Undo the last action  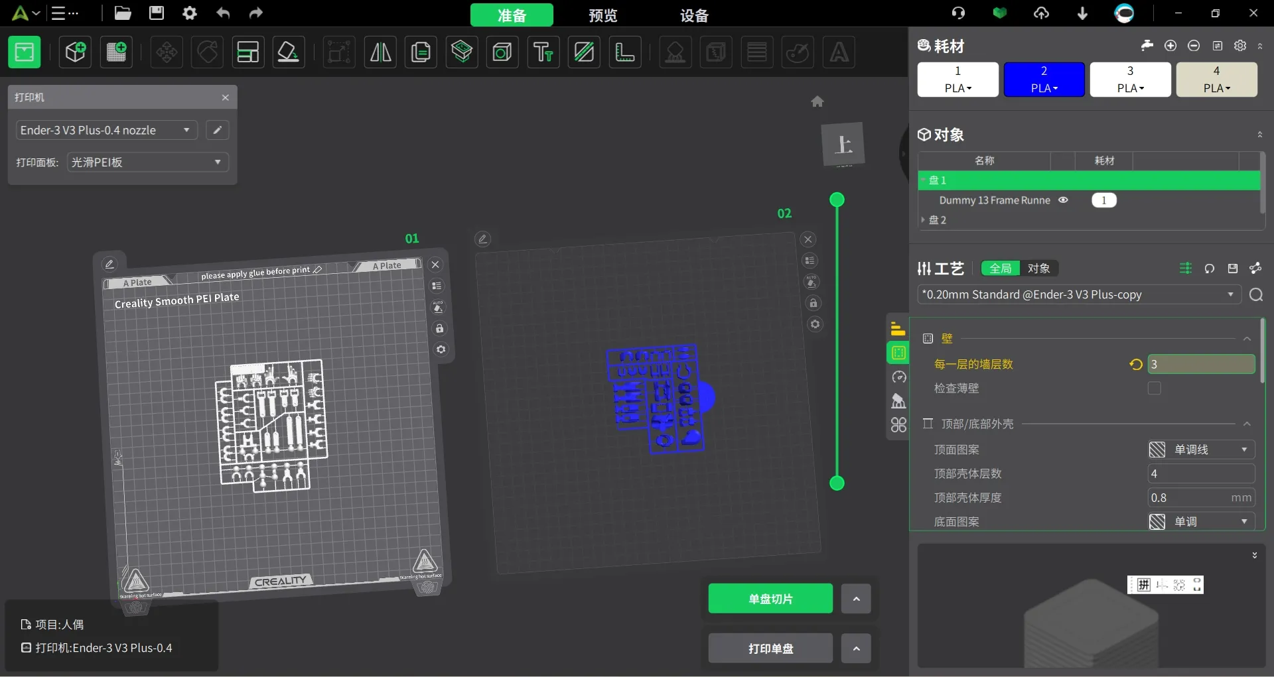(x=223, y=13)
